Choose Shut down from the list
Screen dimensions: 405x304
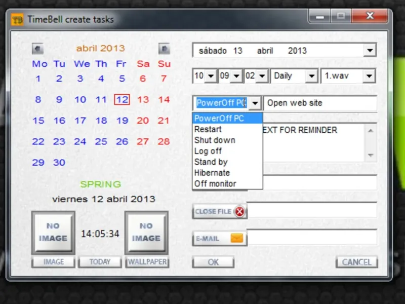pos(227,140)
